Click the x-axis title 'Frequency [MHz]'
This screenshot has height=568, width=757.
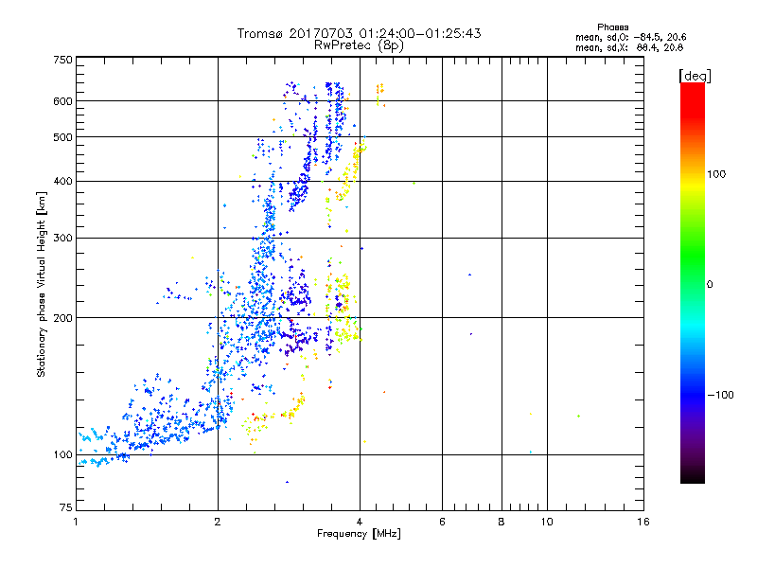coord(359,534)
